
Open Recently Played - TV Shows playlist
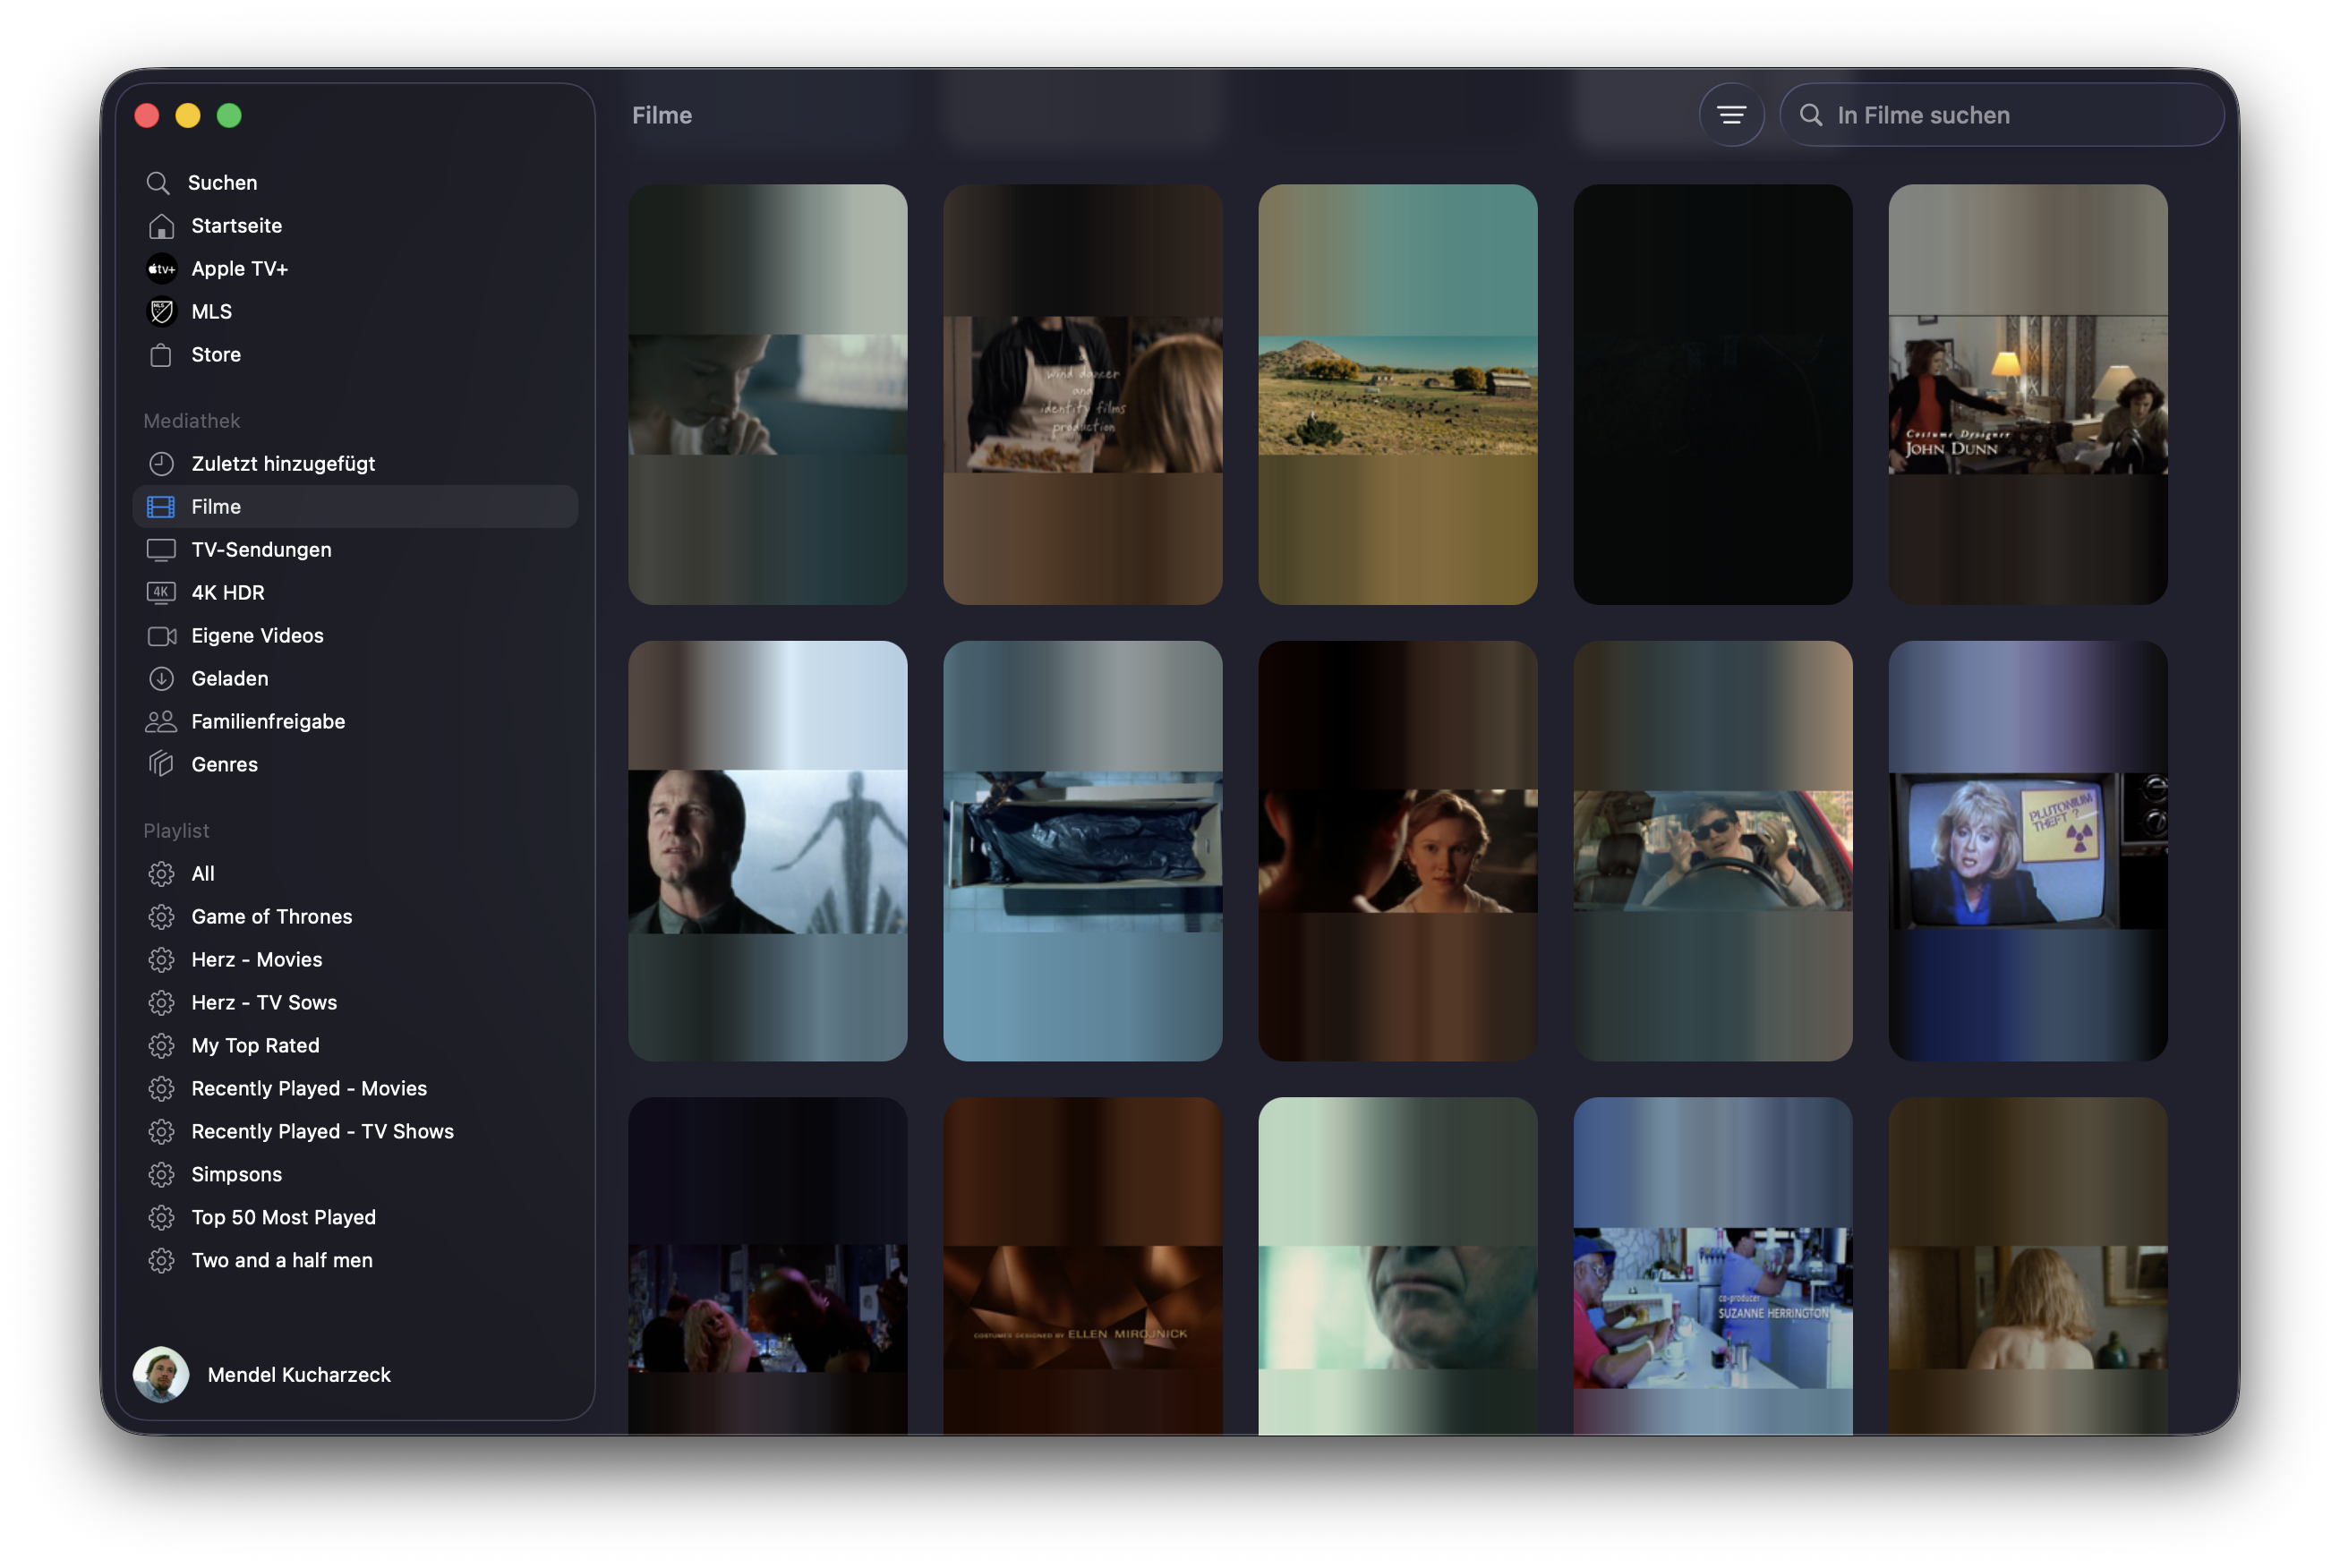pyautogui.click(x=355, y=1132)
